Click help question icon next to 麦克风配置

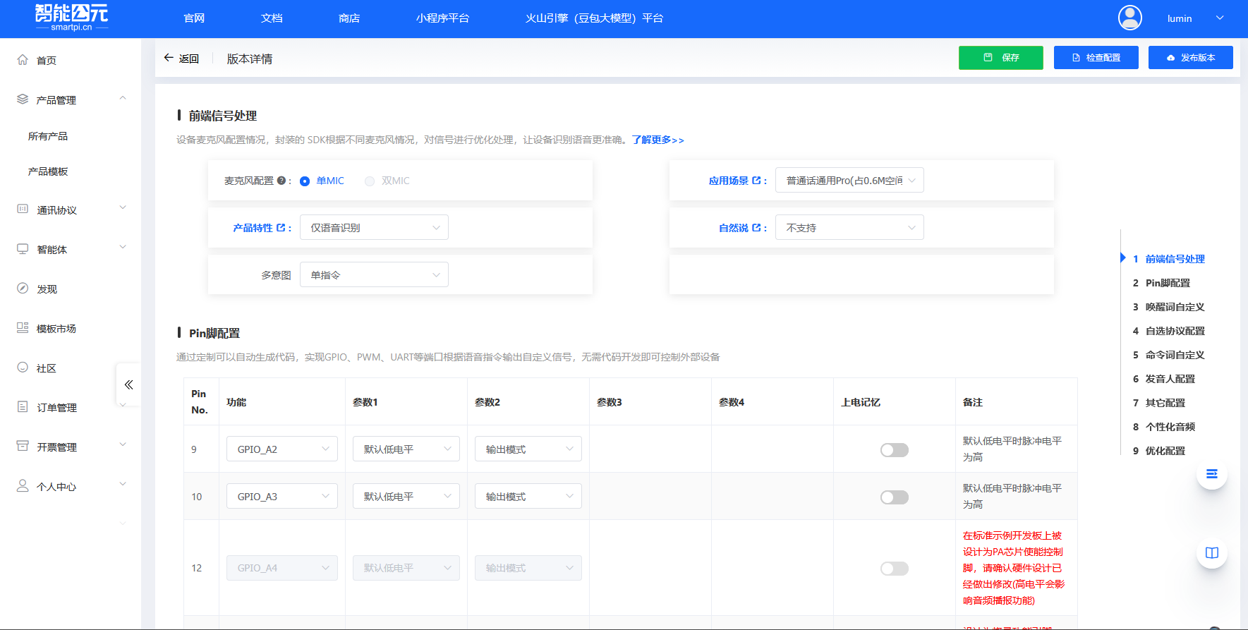pyautogui.click(x=281, y=181)
